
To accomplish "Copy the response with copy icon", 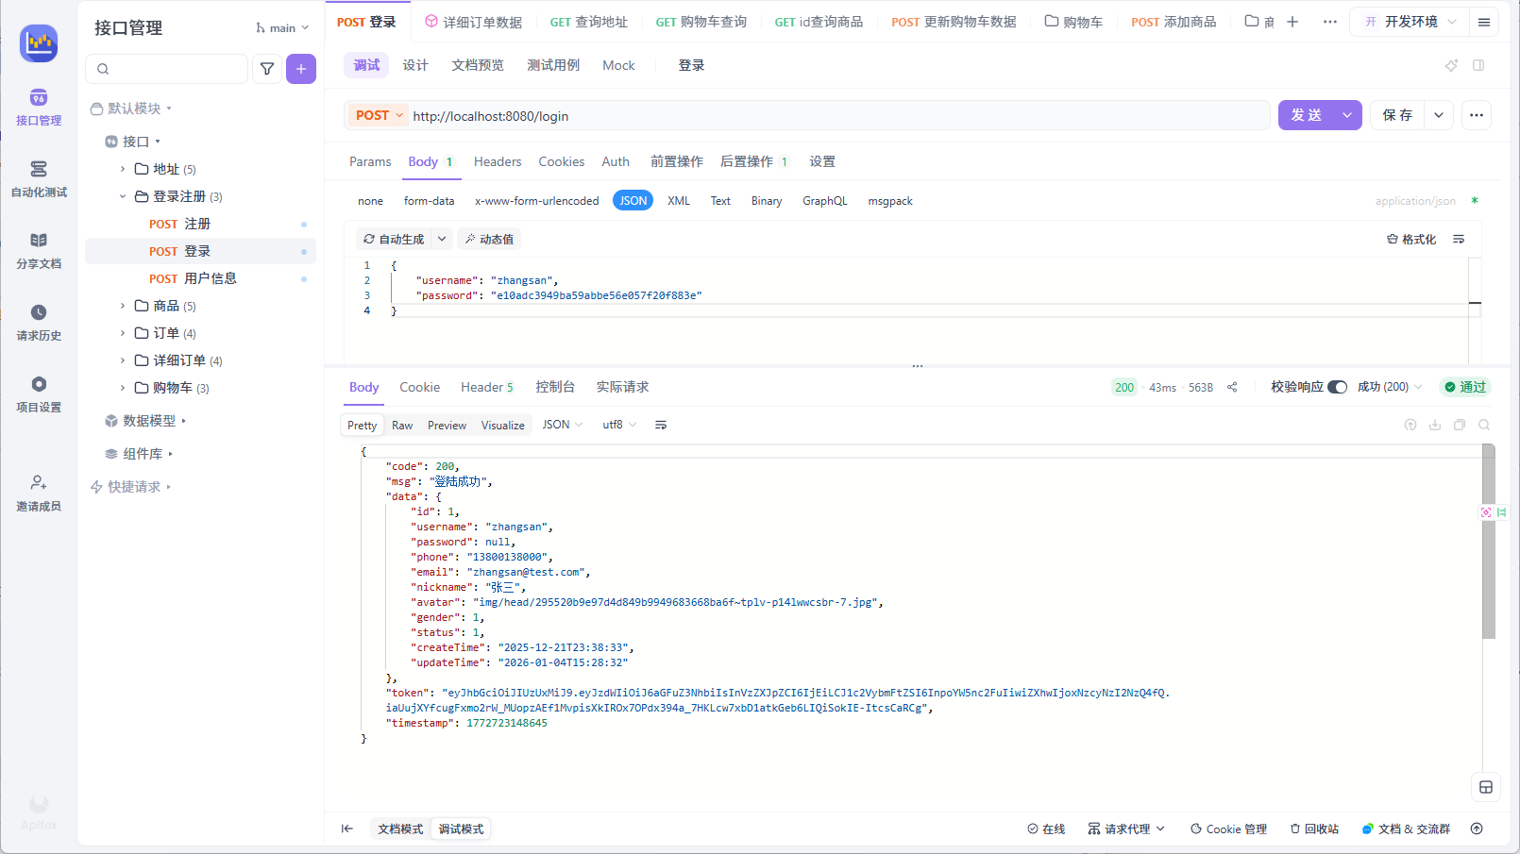I will [x=1460, y=426].
